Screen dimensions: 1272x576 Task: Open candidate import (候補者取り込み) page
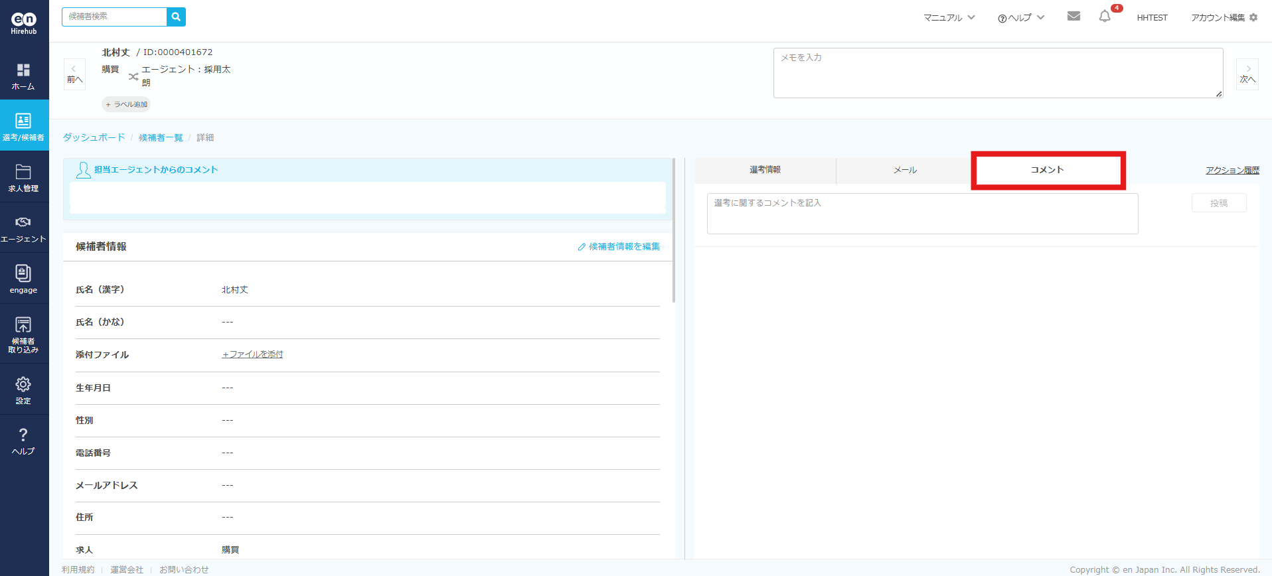pos(24,334)
